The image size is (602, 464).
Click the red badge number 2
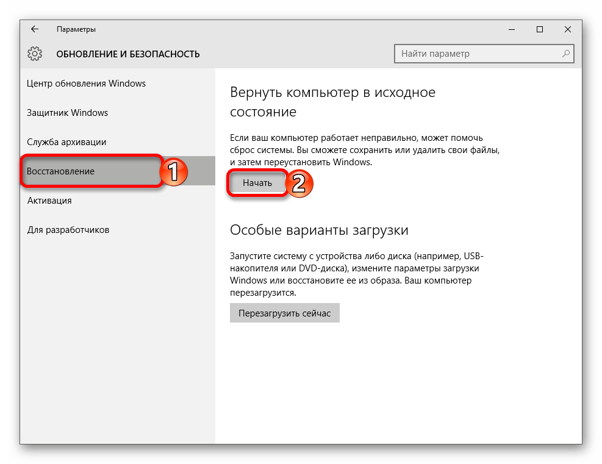coord(298,184)
